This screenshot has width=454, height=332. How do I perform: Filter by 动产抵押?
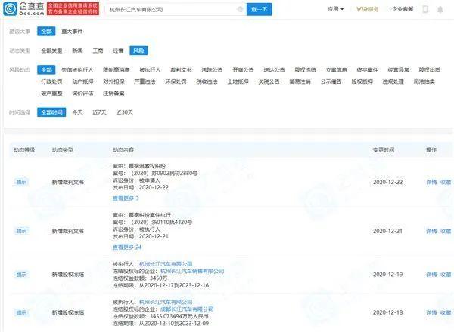tap(82, 81)
